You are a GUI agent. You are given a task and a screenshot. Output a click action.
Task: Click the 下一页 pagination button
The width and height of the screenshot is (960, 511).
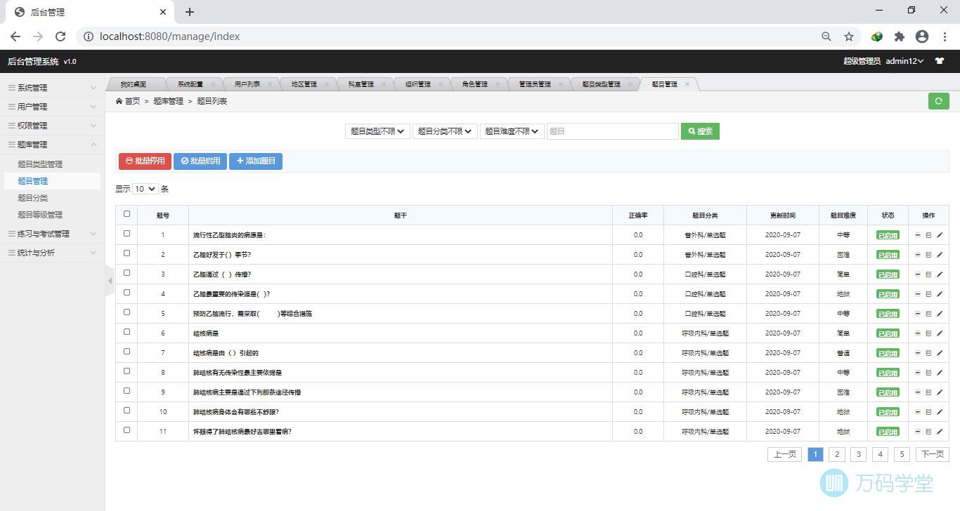pyautogui.click(x=933, y=454)
